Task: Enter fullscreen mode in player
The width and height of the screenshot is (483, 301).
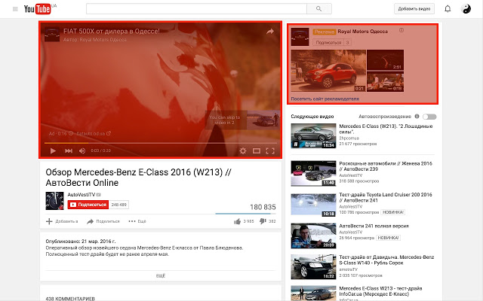Action: [273, 150]
